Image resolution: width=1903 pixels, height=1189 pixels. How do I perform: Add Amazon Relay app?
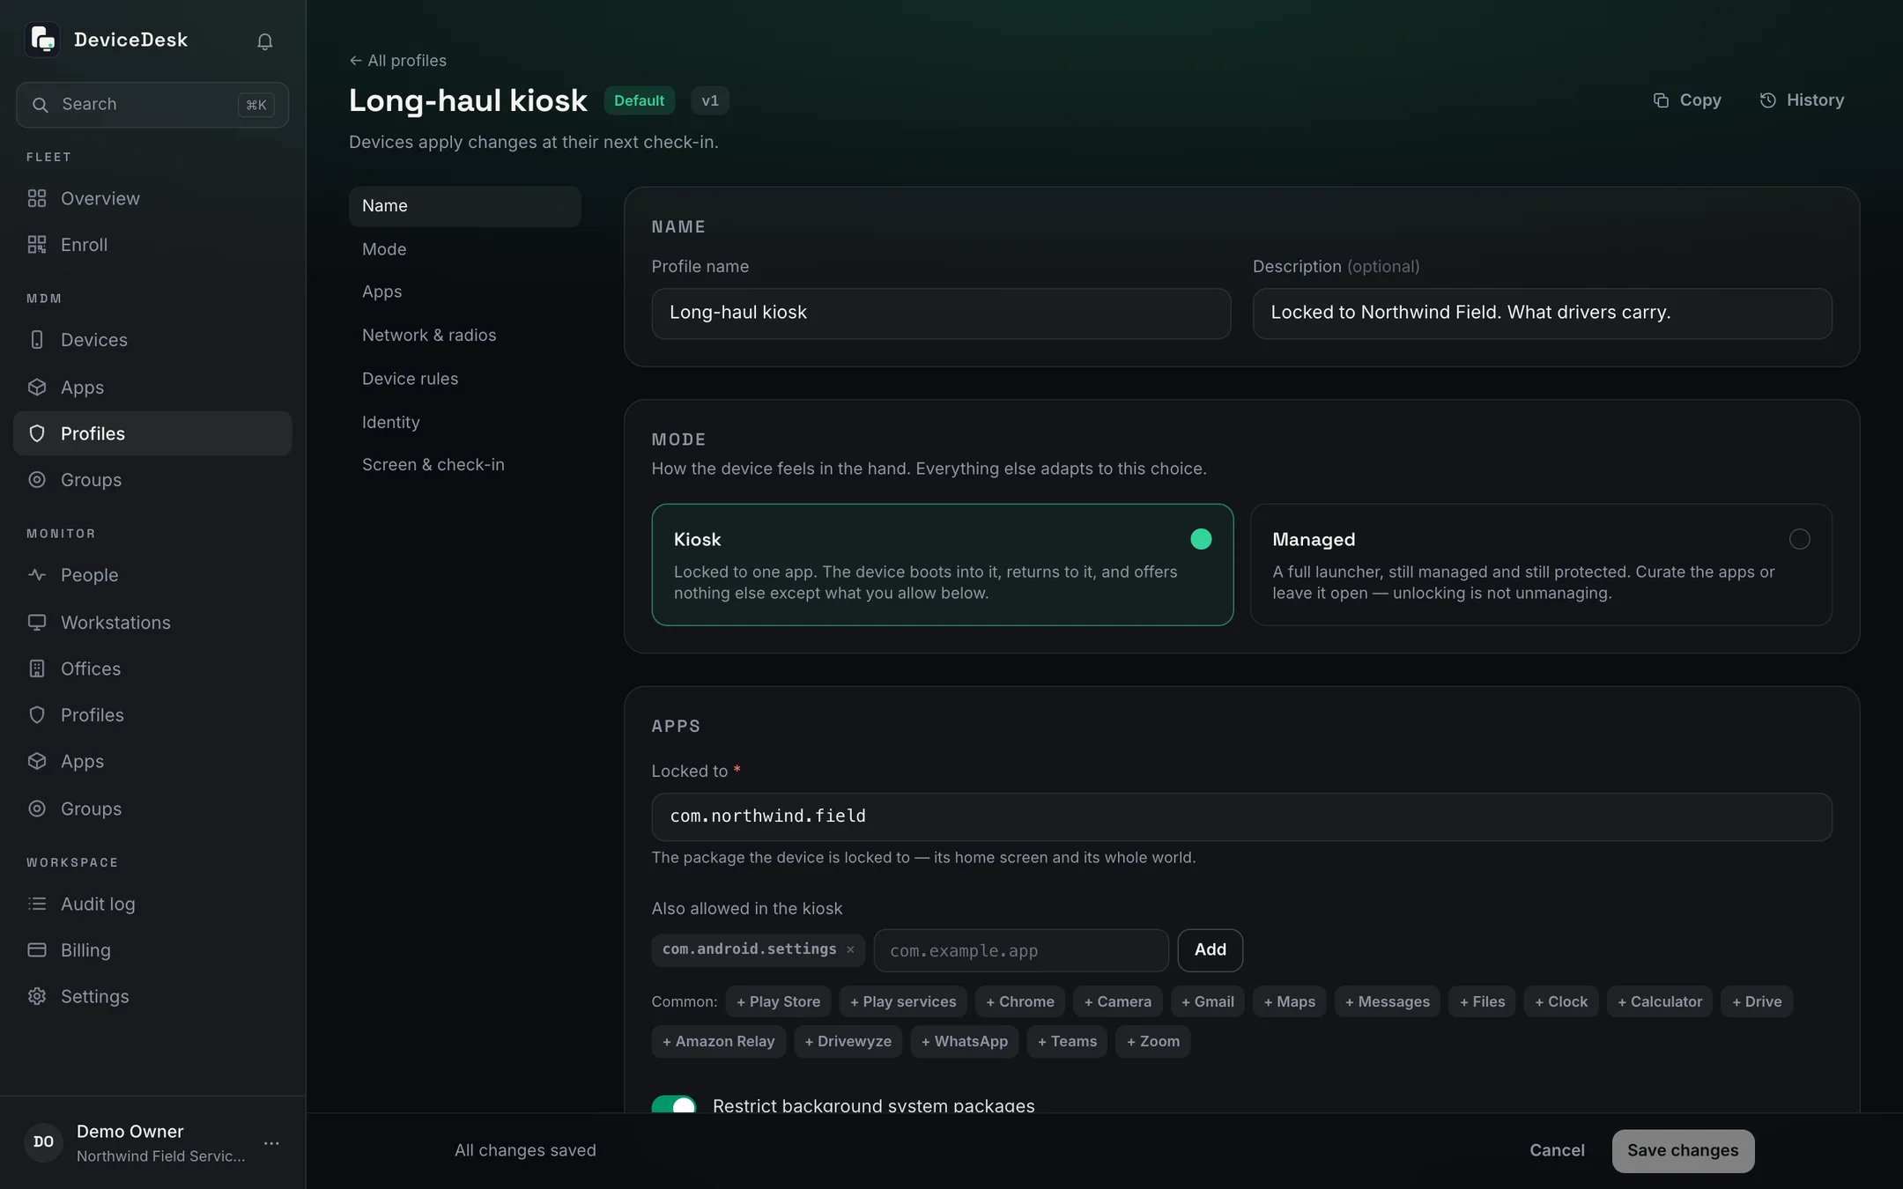[x=719, y=1041]
